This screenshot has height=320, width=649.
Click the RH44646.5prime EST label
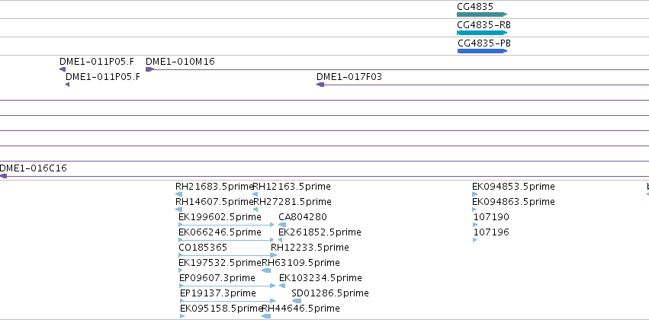[x=301, y=309]
